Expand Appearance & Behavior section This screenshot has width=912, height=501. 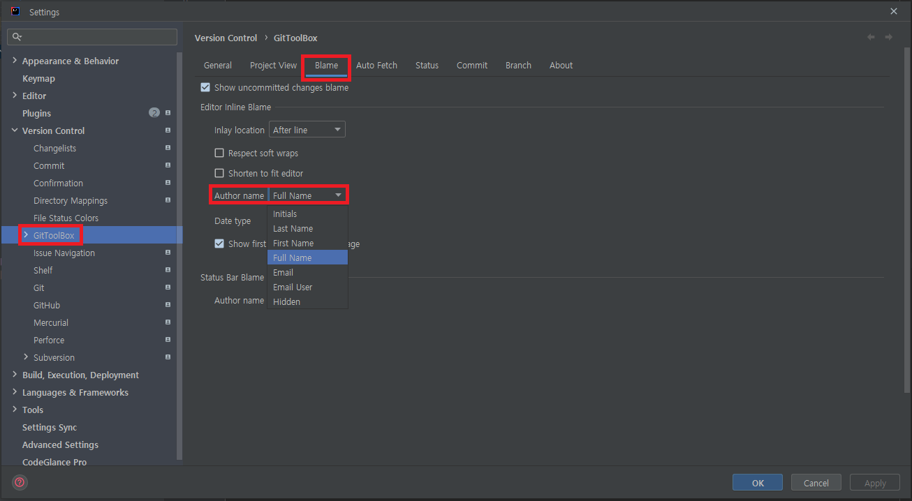15,61
